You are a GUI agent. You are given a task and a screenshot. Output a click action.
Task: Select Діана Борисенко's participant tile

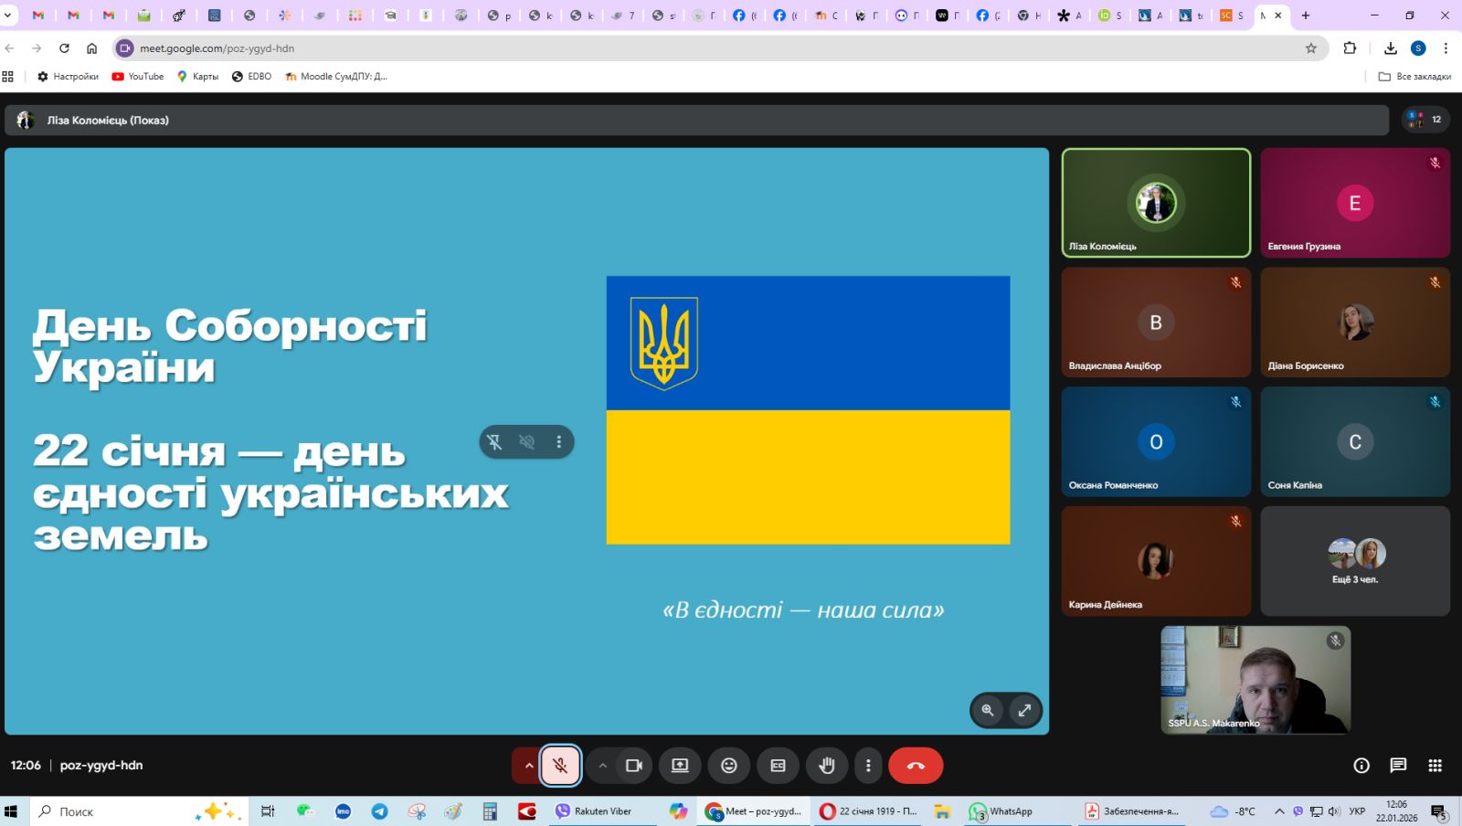[1354, 323]
